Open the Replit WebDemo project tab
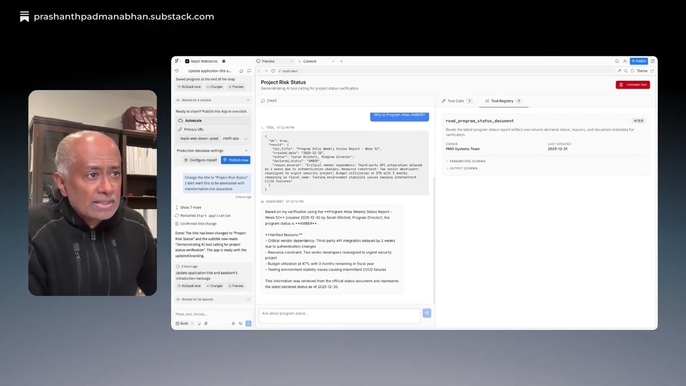Viewport: 686px width, 386px height. click(202, 61)
